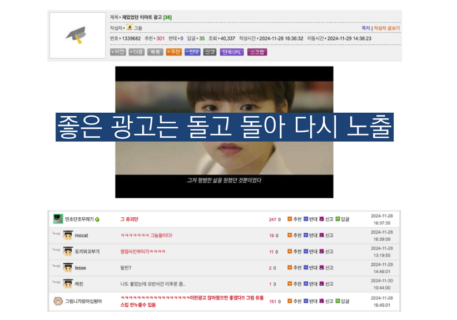The height and width of the screenshot is (320, 457).
Task: Open 쪽지 message link
Action: [365, 28]
